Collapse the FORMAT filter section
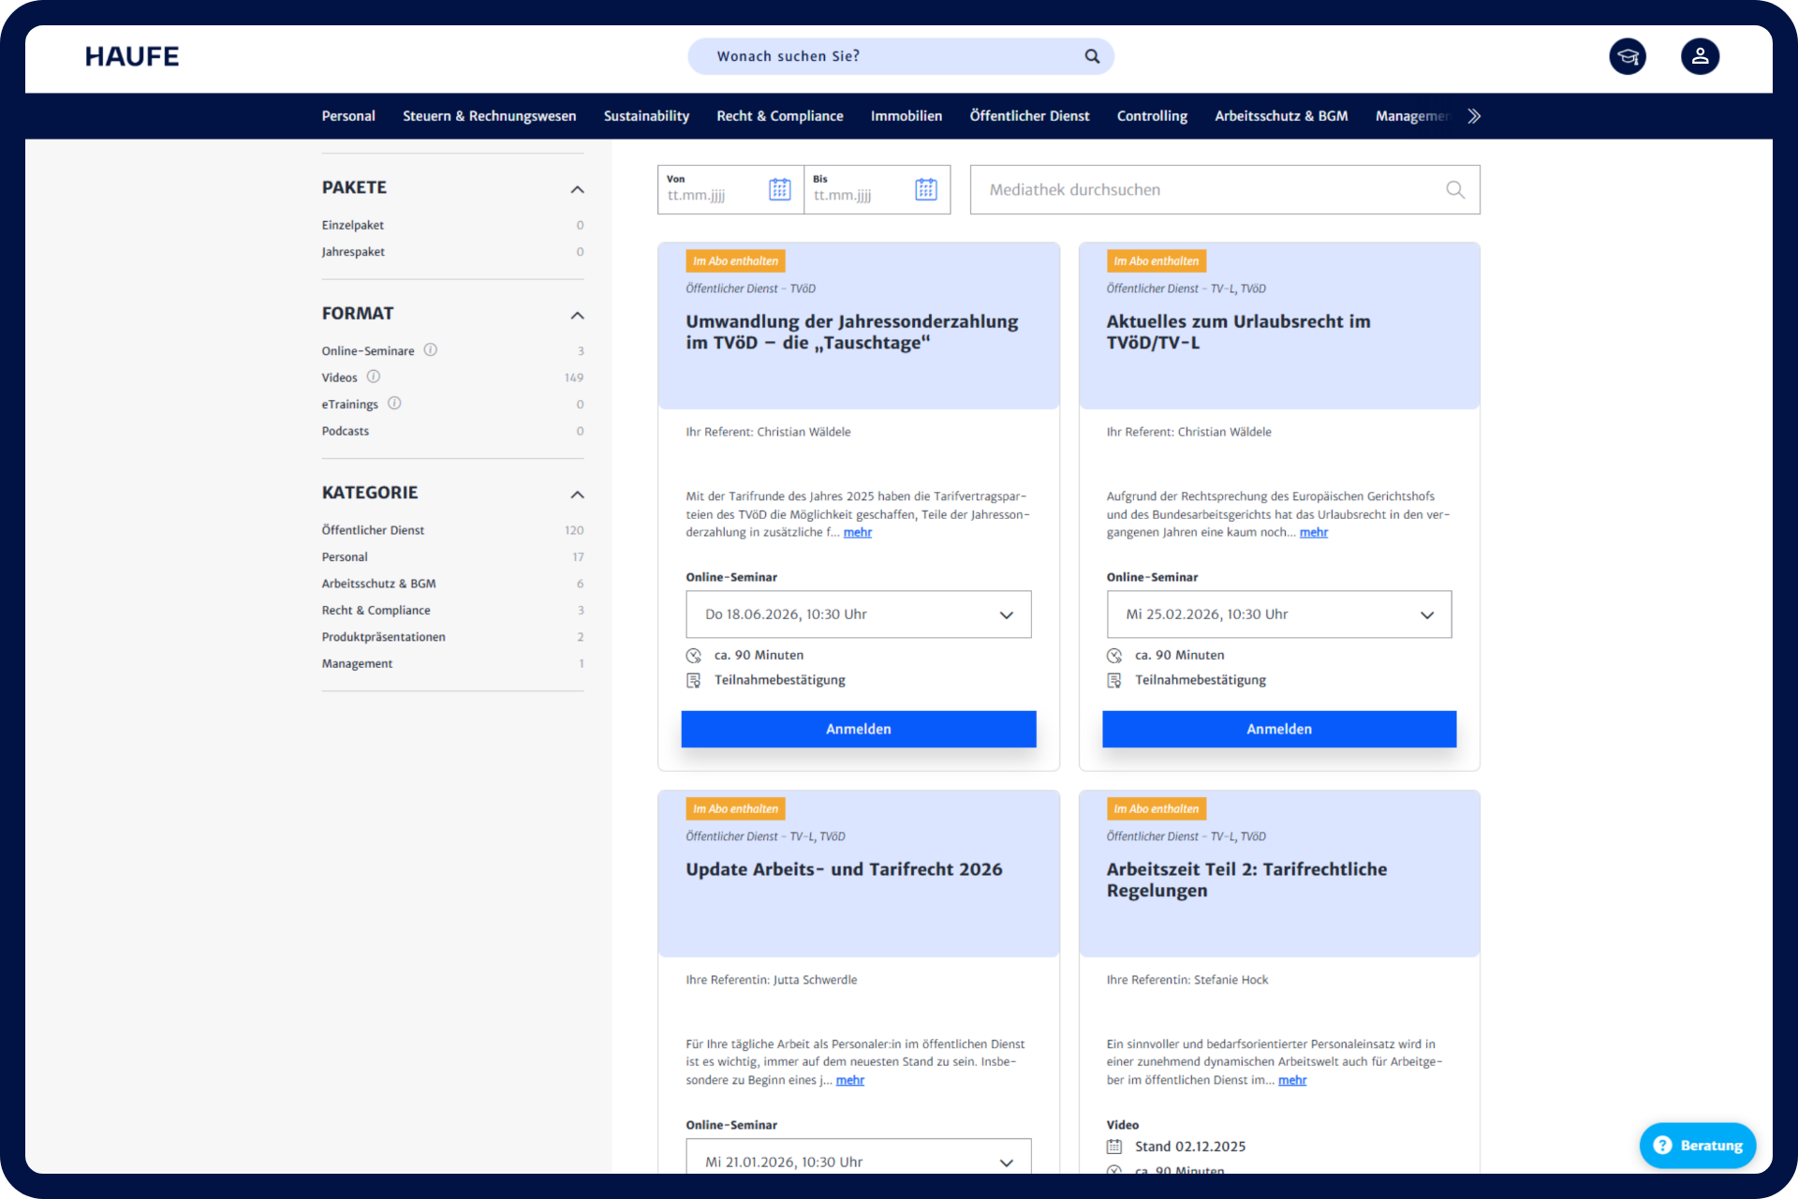 (577, 315)
